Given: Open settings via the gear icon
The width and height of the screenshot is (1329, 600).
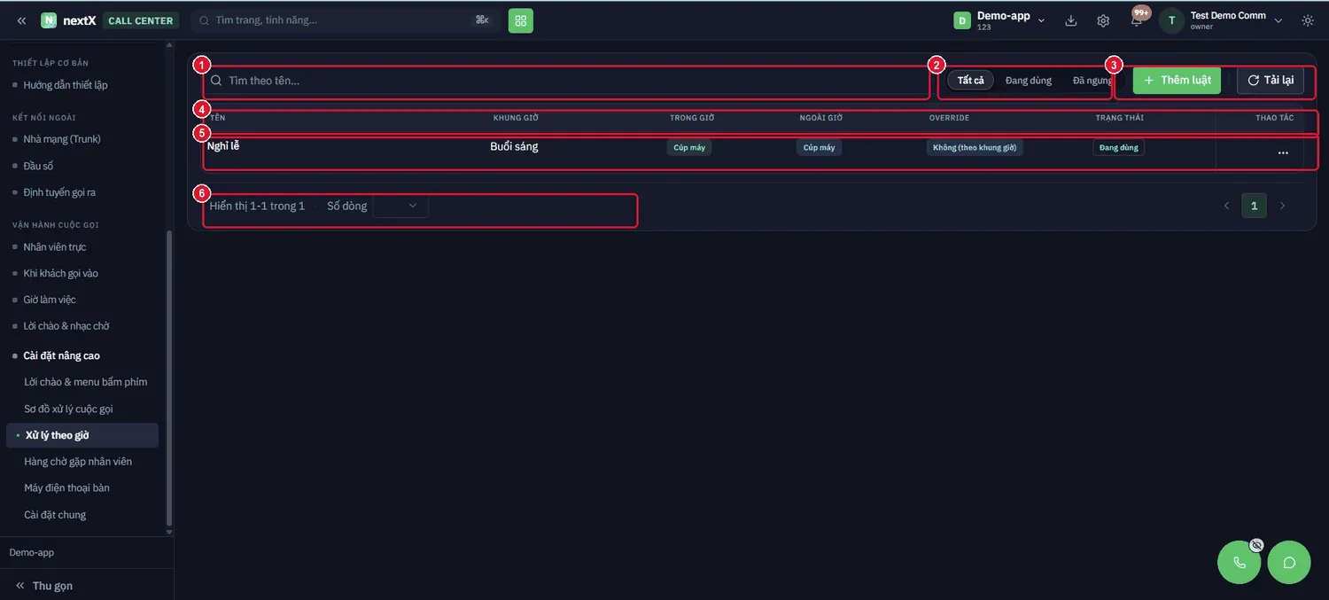Looking at the screenshot, I should point(1103,20).
